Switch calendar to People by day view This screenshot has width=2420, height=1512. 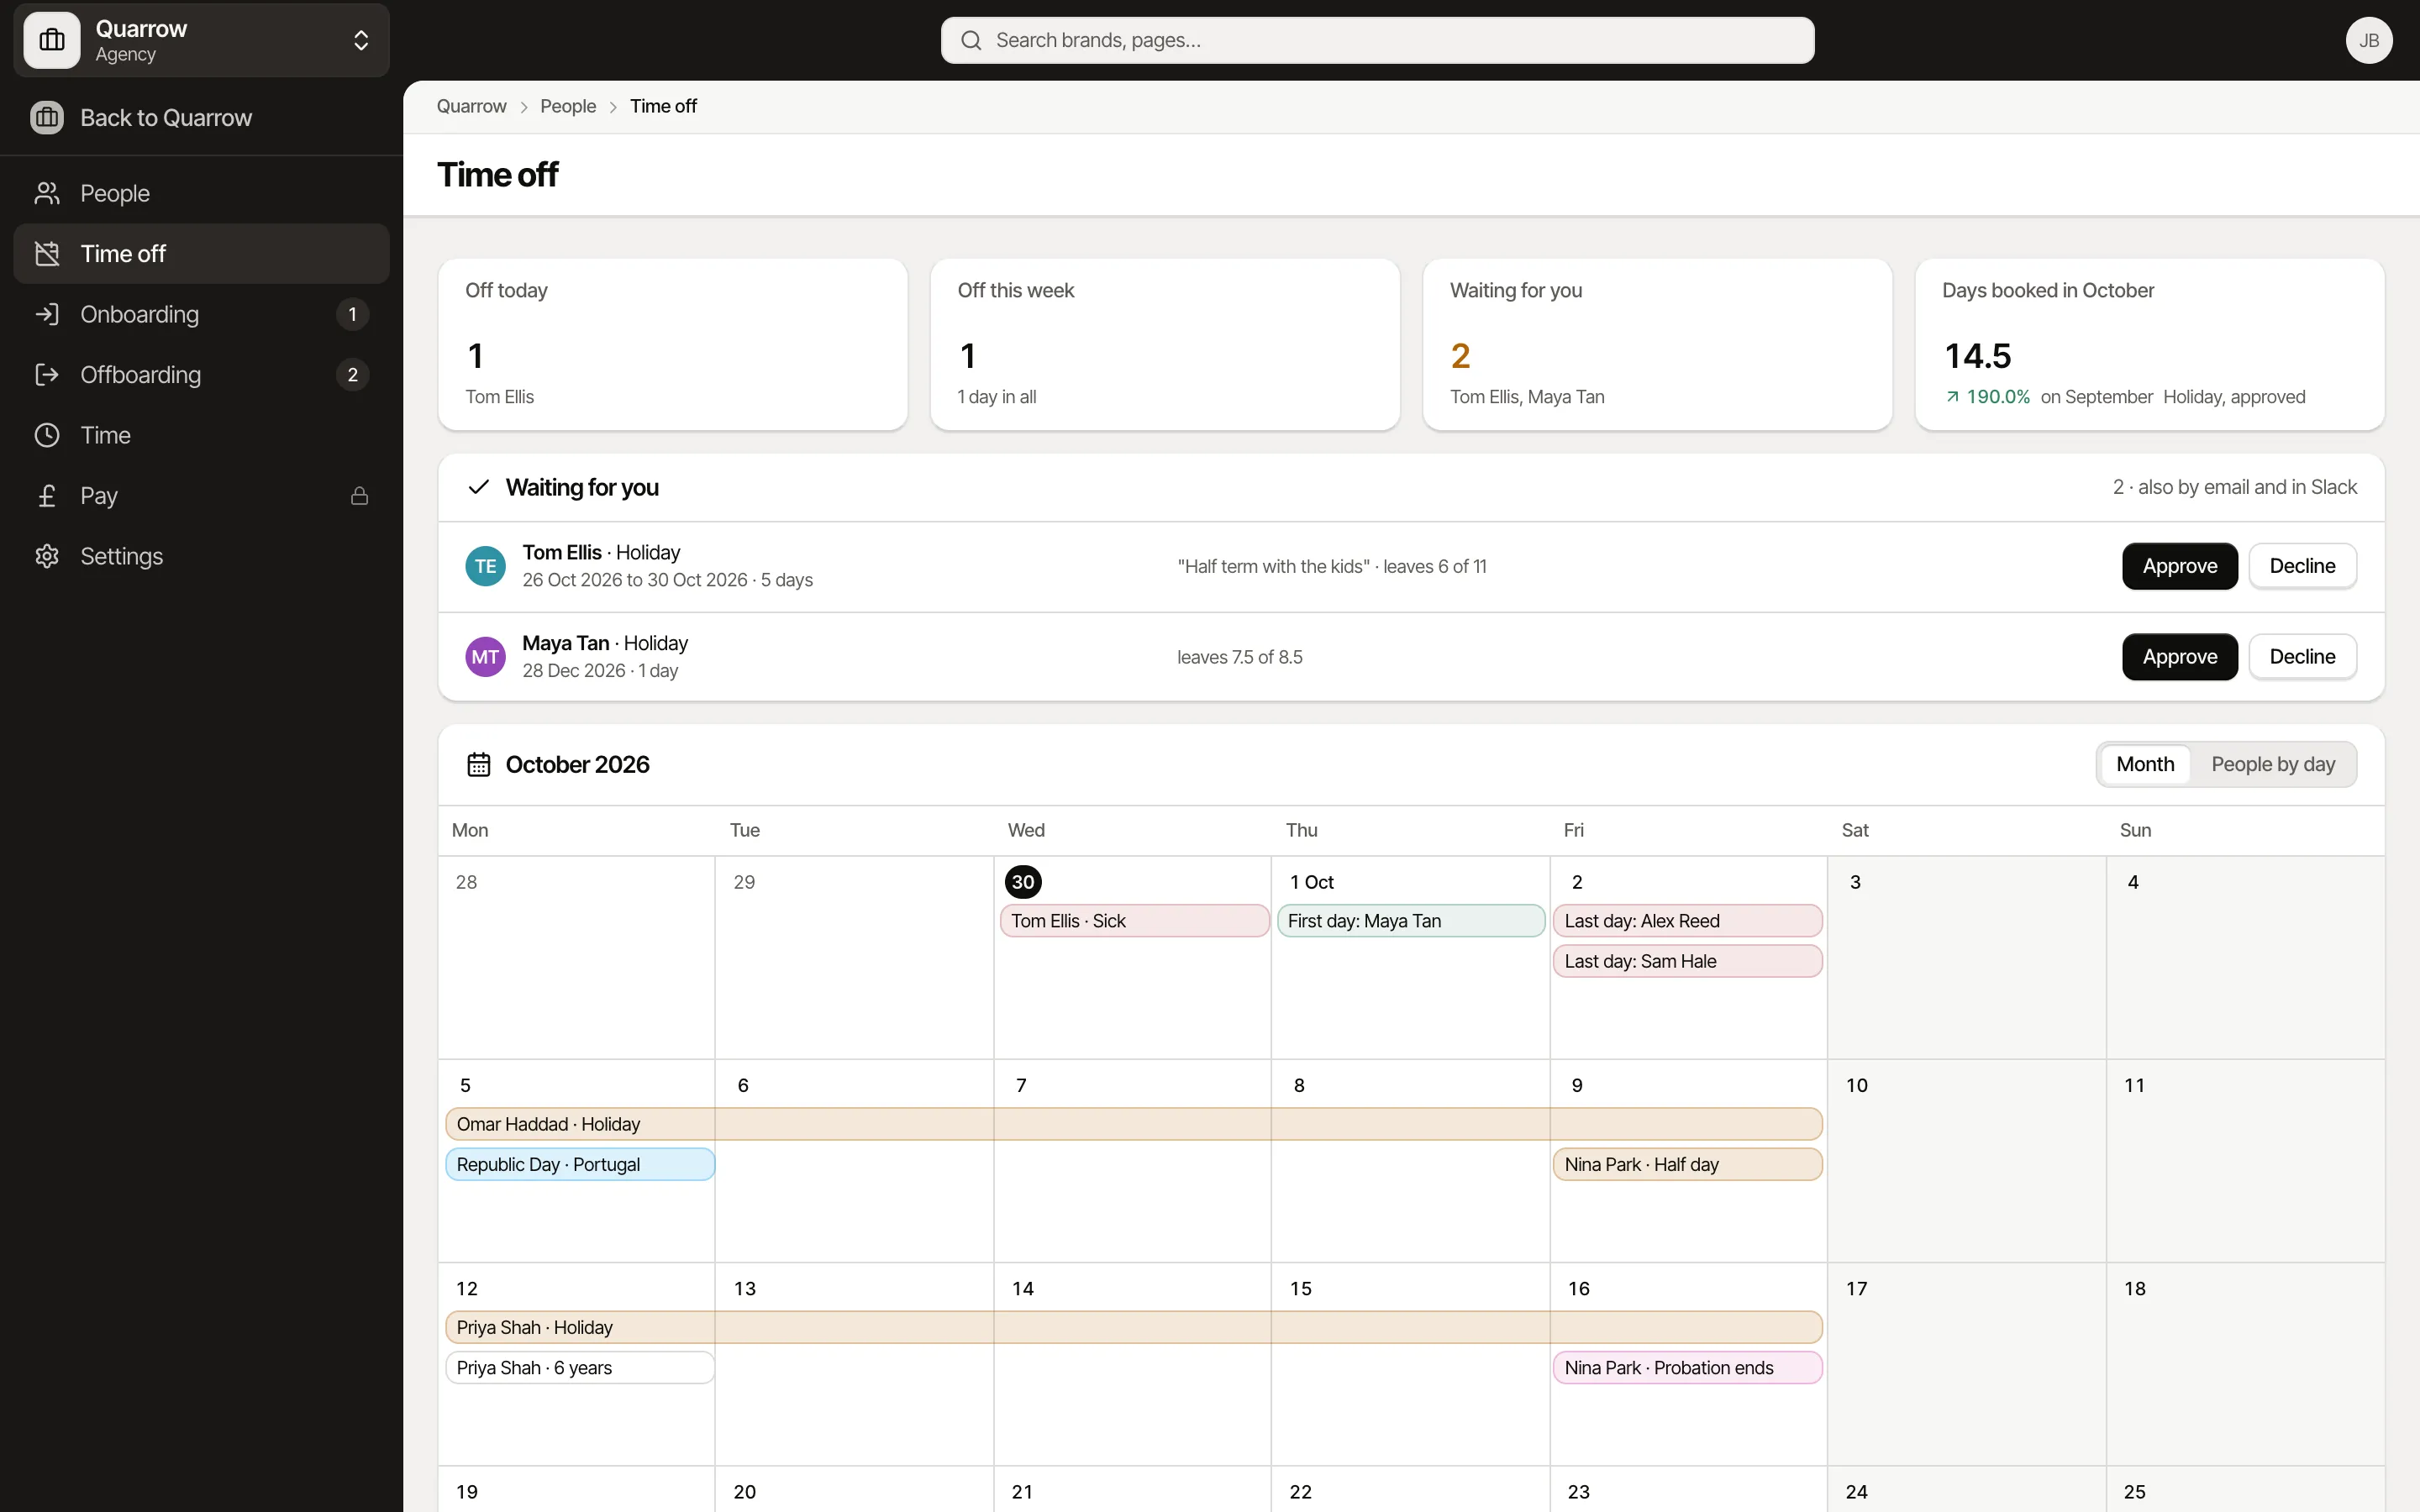coord(2273,765)
